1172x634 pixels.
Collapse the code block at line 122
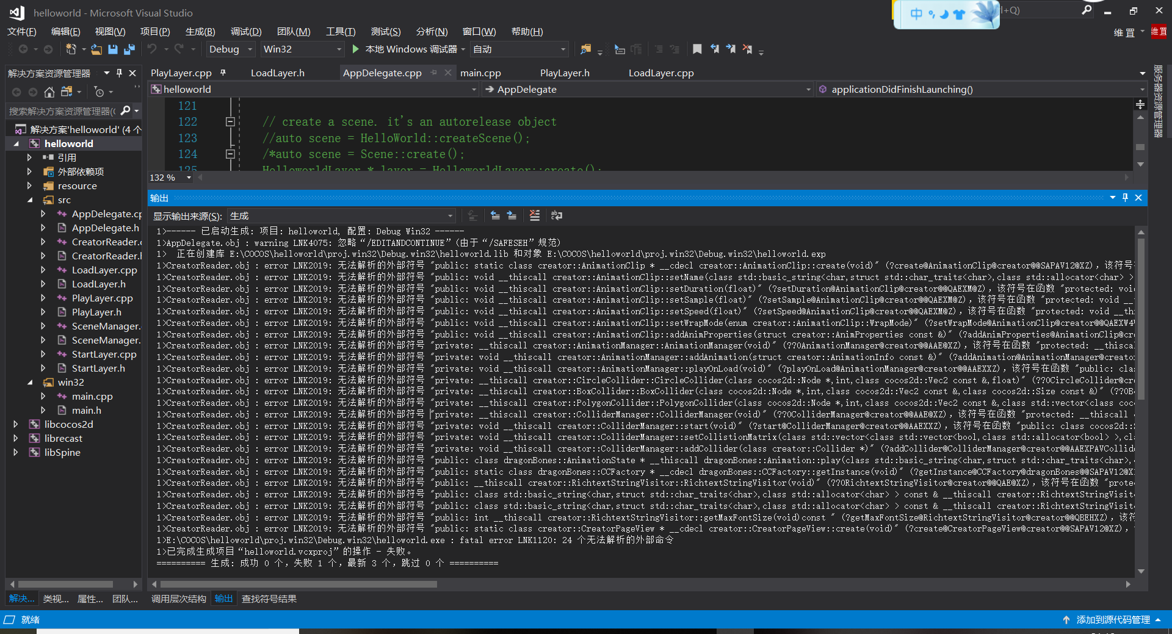pos(230,121)
